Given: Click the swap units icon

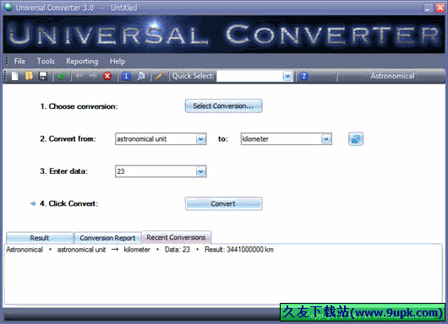Looking at the screenshot, I should coord(356,139).
